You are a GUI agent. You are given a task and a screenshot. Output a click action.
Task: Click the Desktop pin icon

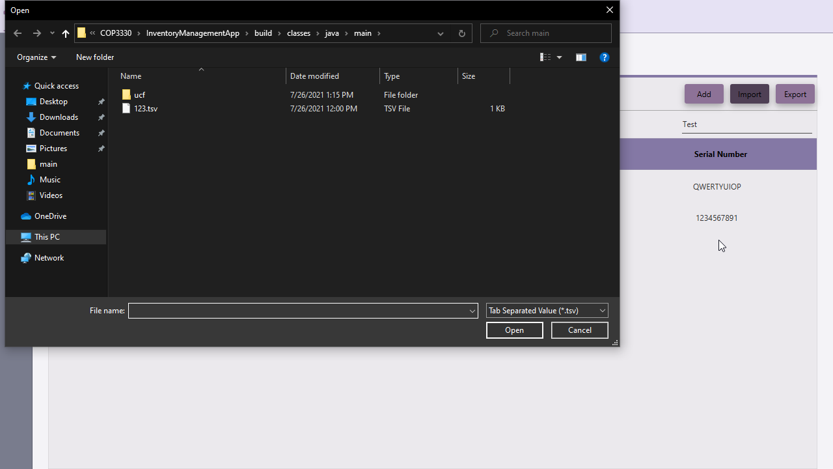(x=102, y=102)
